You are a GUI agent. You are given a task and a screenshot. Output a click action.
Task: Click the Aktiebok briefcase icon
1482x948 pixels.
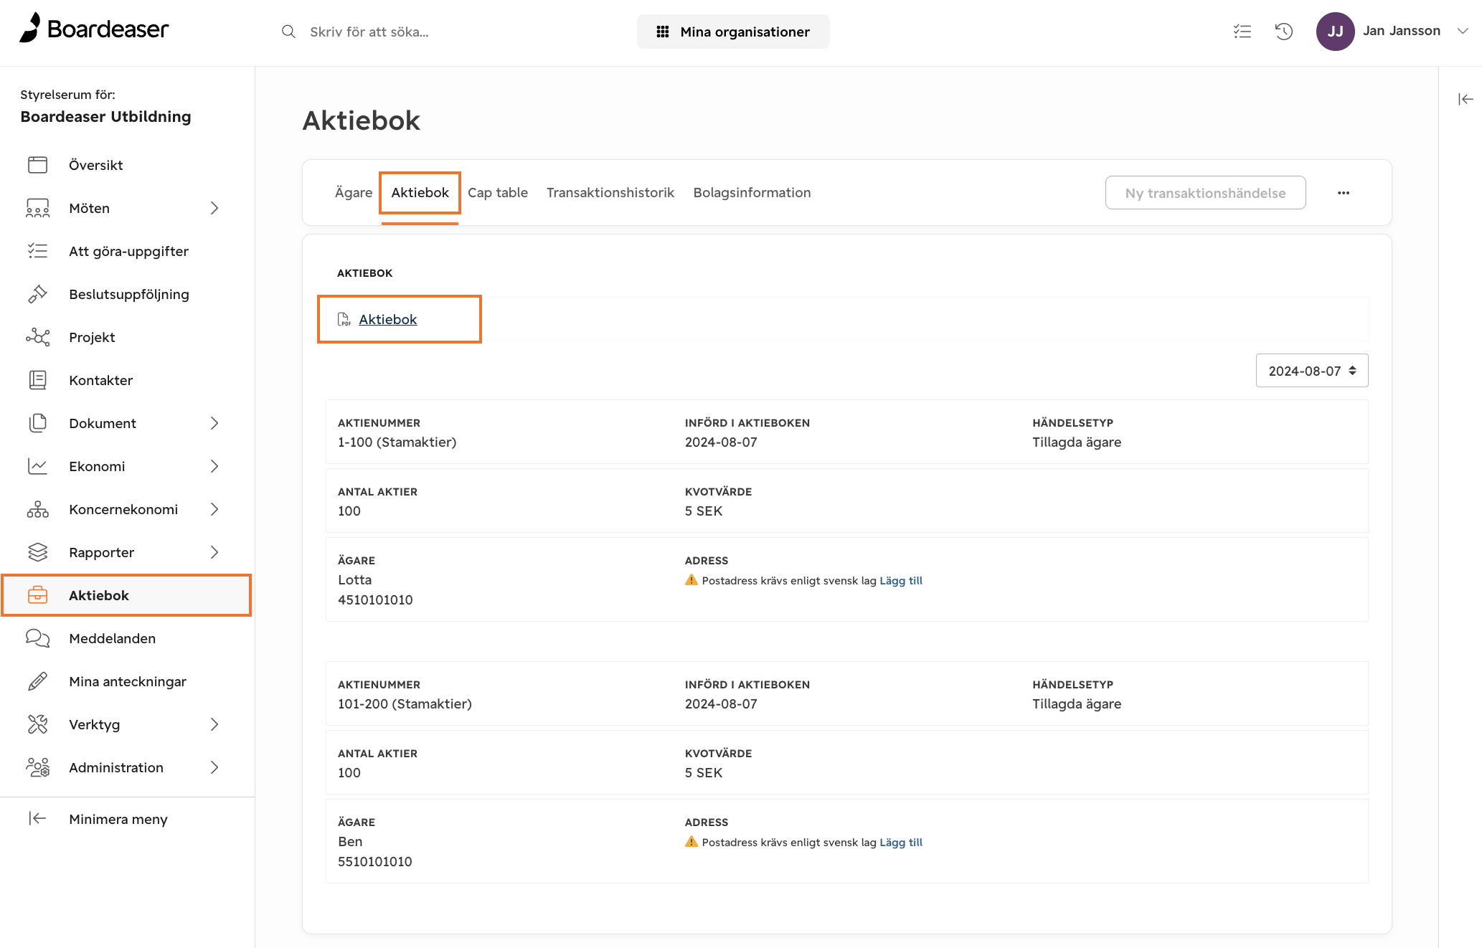[x=38, y=595]
